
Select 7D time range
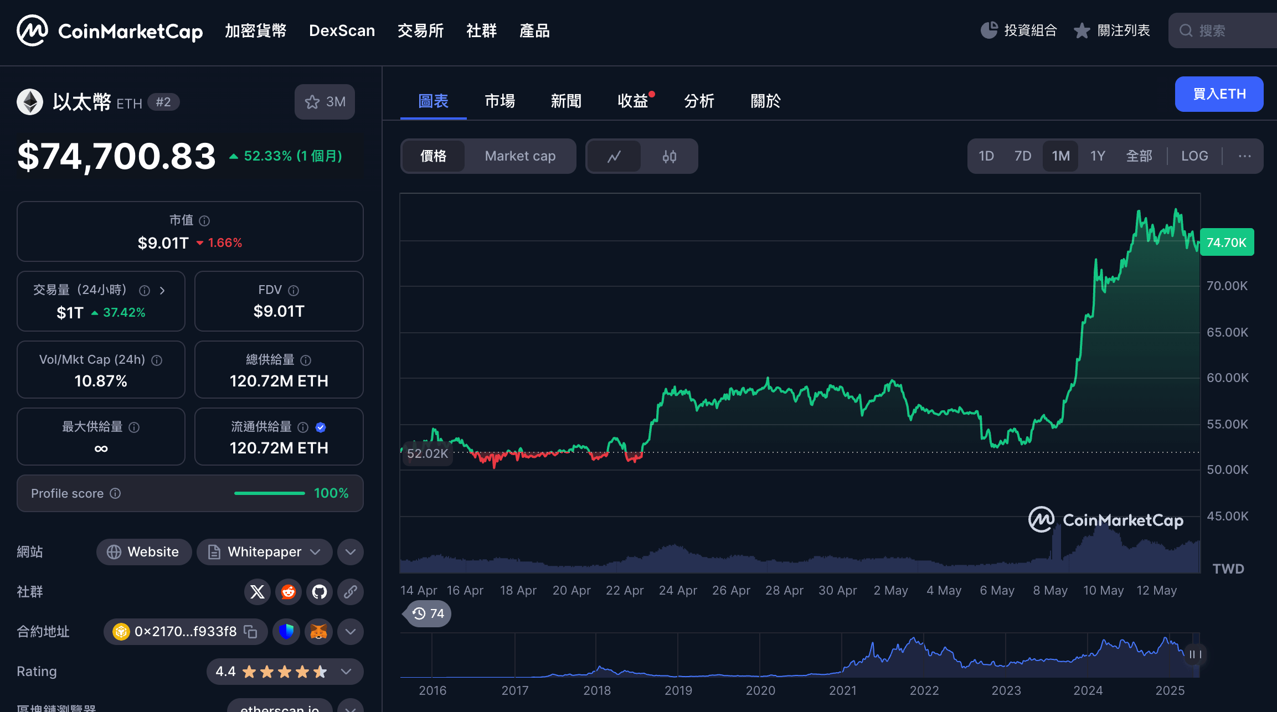pos(1023,156)
